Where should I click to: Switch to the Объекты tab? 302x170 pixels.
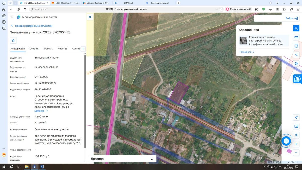[x=48, y=49]
